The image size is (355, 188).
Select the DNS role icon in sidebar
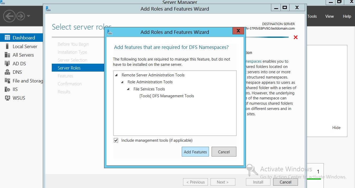[x=7, y=72]
